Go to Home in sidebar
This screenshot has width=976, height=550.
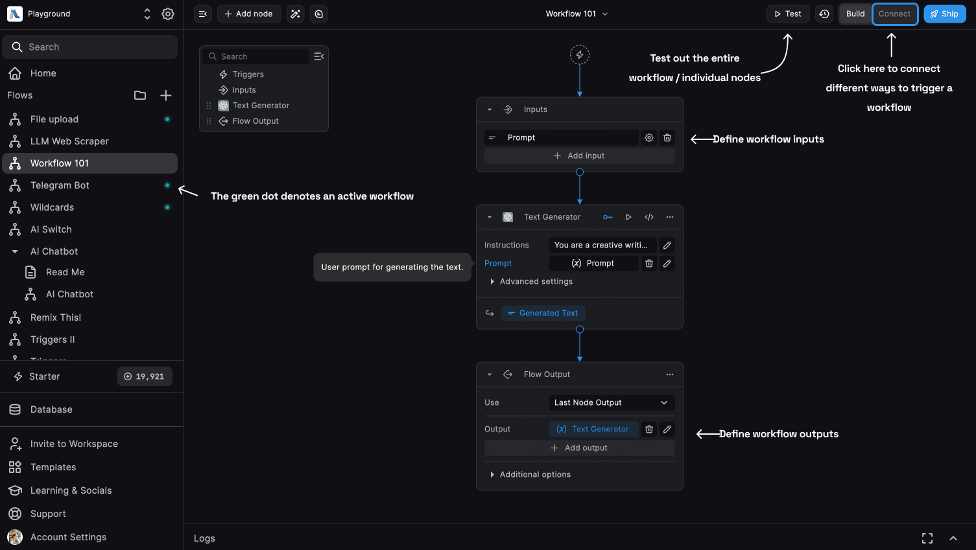(90, 73)
